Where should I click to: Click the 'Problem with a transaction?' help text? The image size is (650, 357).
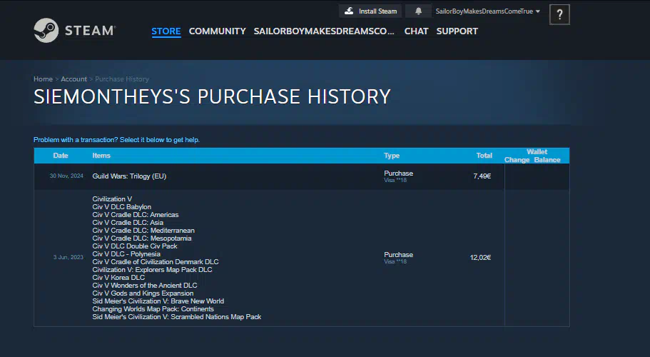(116, 140)
